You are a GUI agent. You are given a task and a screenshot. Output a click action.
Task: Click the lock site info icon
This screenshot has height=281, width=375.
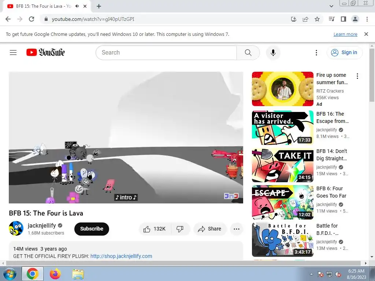click(47, 19)
